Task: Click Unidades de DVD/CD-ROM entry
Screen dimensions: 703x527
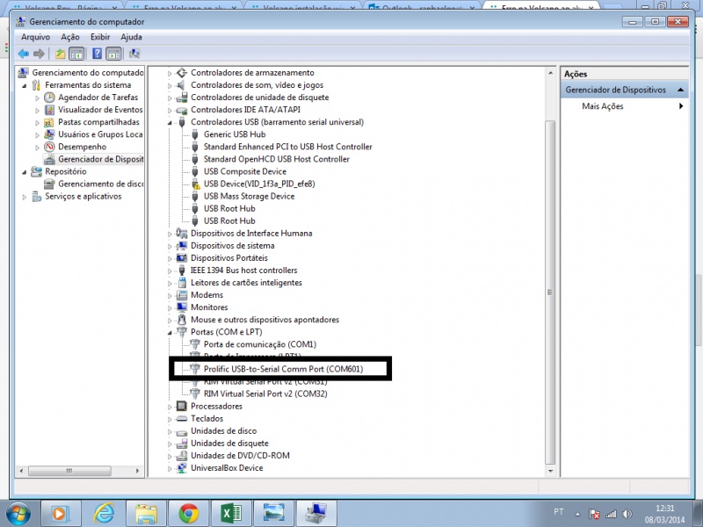Action: (x=240, y=455)
